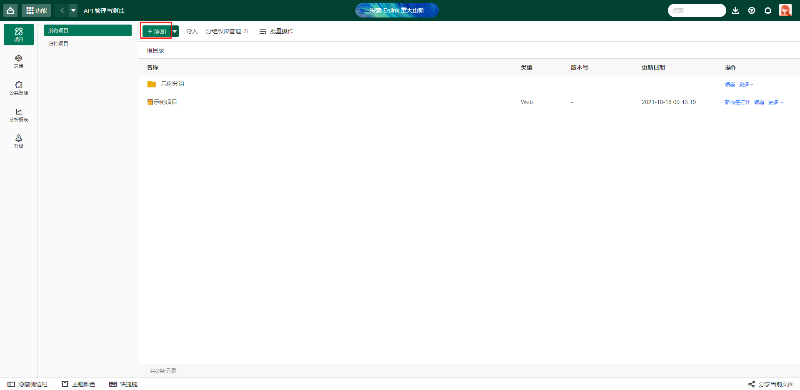Viewport: 800px width, 390px height.
Task: Click the 版本号 column header
Action: coord(580,67)
